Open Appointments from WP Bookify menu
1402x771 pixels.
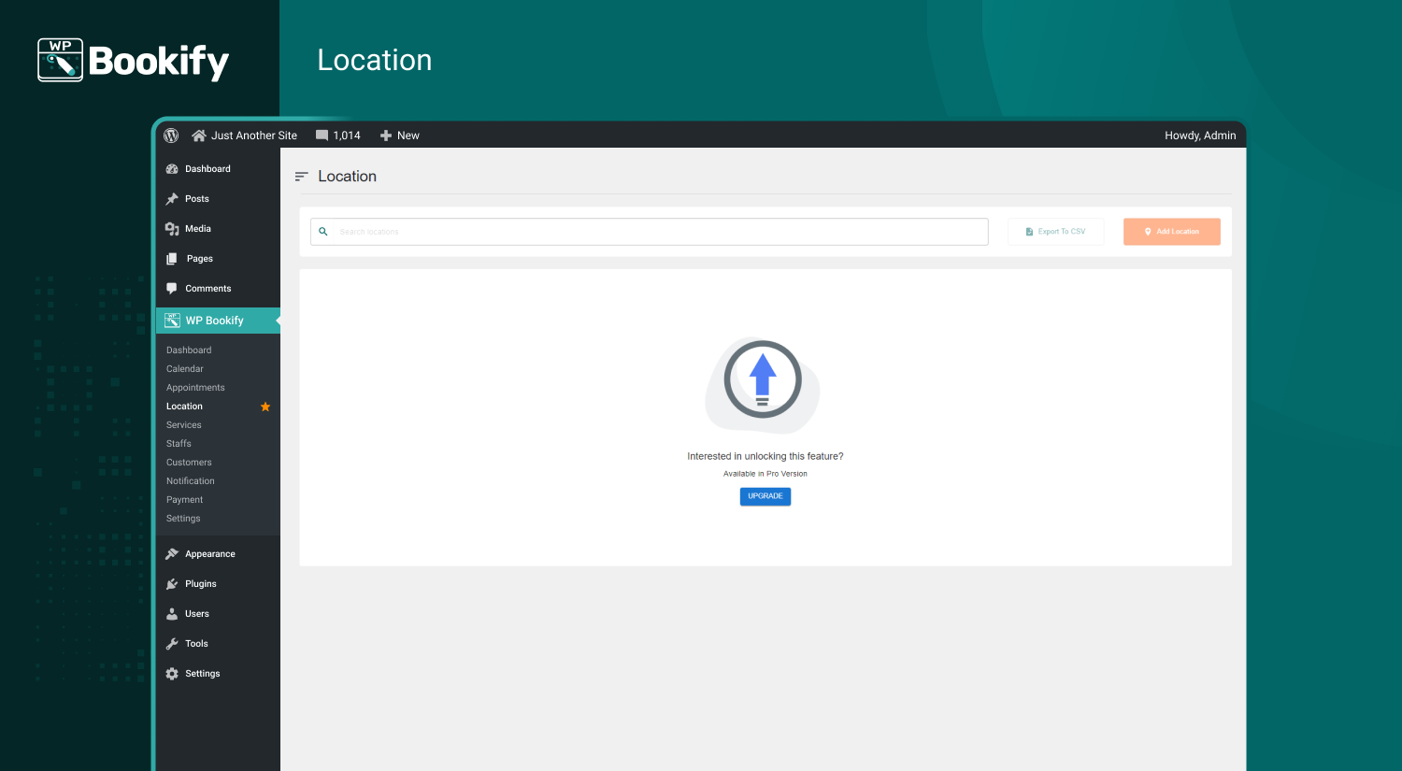click(195, 387)
